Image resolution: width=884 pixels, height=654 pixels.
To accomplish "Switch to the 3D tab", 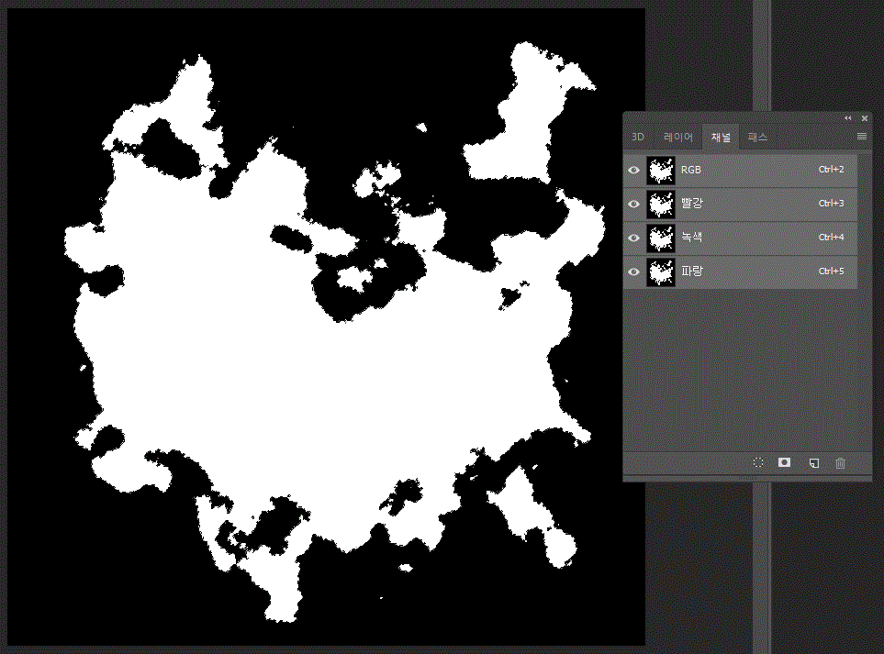I will [x=638, y=137].
